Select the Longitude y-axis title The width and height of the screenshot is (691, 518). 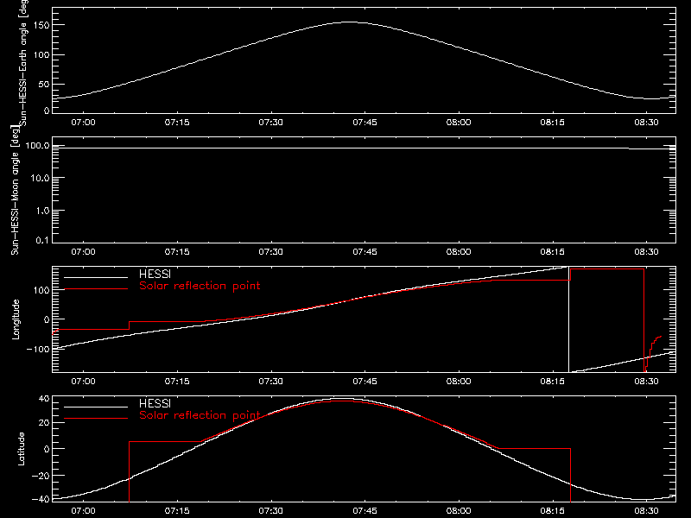(16, 319)
